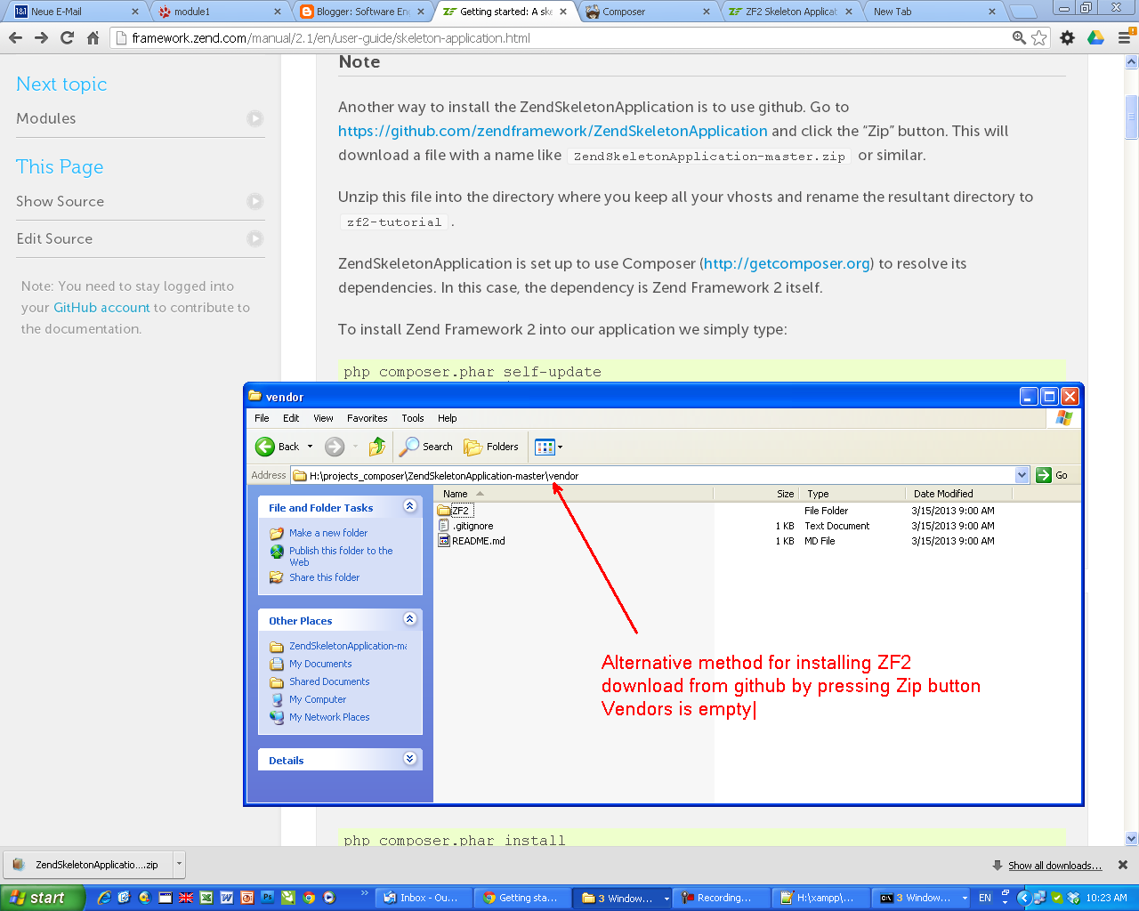Open the Views dropdown arrow
This screenshot has height=911, width=1139.
click(560, 447)
